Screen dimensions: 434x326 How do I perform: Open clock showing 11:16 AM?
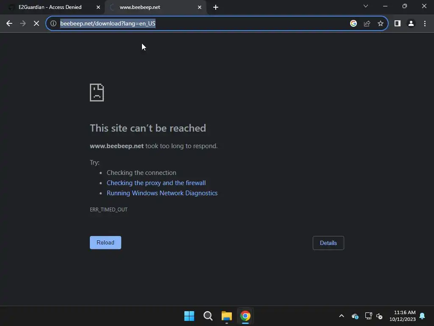pos(403,316)
